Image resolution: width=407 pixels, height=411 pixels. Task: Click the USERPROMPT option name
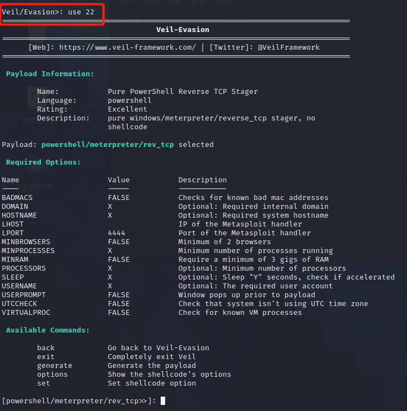(24, 295)
